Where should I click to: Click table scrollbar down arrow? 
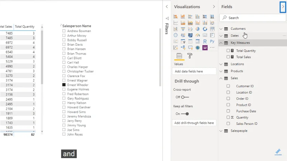[x=42, y=131]
